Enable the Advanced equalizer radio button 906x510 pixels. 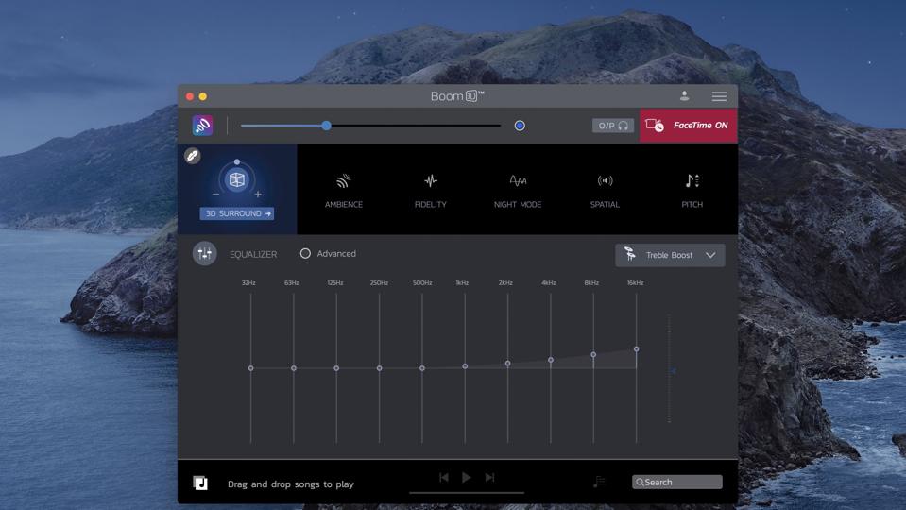click(x=305, y=253)
